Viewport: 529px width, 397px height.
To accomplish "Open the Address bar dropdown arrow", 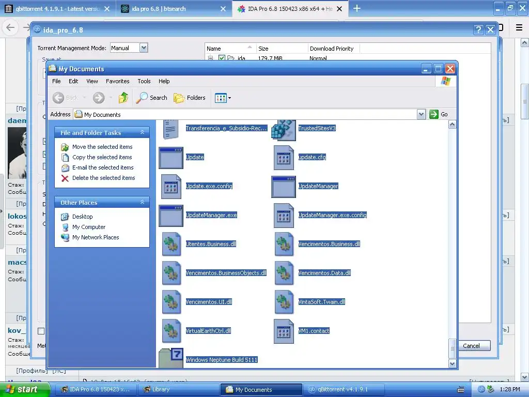I will click(x=421, y=114).
